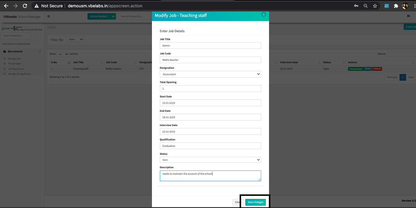Click the Qualification field
Image resolution: width=416 pixels, height=208 pixels.
click(210, 146)
